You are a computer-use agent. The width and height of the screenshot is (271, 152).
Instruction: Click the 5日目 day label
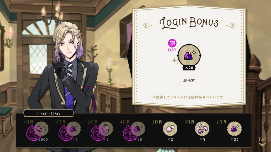[157, 122]
